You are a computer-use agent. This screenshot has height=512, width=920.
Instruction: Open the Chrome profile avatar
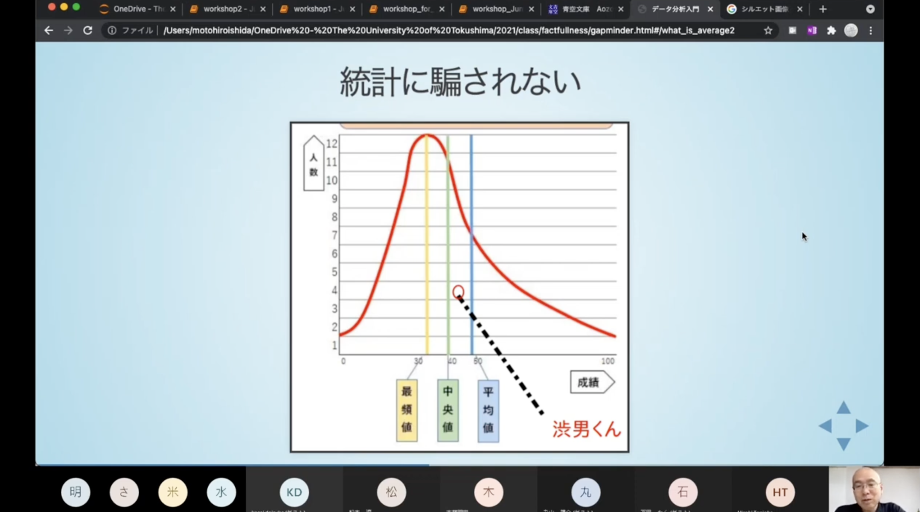coord(851,31)
